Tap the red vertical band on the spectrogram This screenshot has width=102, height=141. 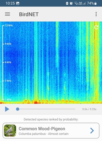pos(95,62)
